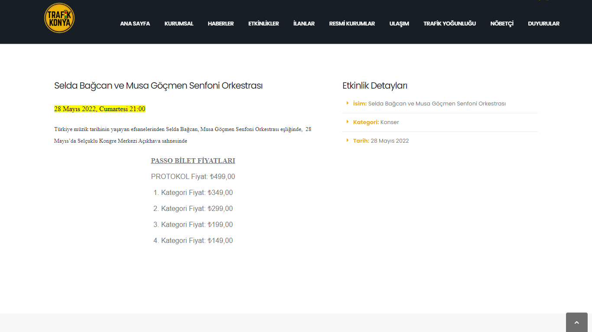Click the scroll-to-top arrow button
Screen dimensions: 592x332
coord(576,322)
